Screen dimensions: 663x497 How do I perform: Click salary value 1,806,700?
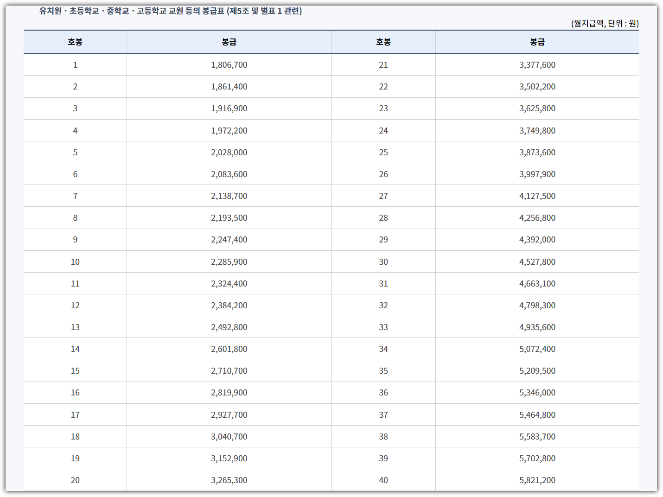click(229, 65)
